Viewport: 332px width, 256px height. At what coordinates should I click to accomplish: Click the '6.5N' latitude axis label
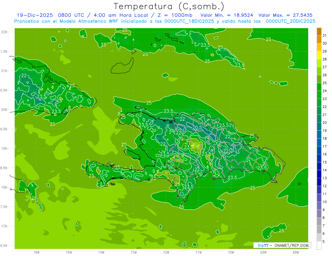(4, 246)
